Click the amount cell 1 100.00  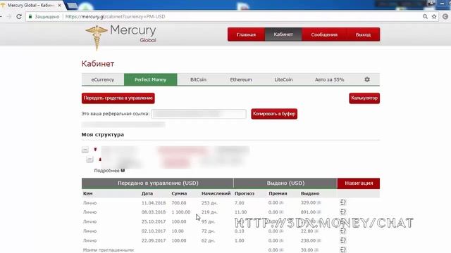(181, 212)
